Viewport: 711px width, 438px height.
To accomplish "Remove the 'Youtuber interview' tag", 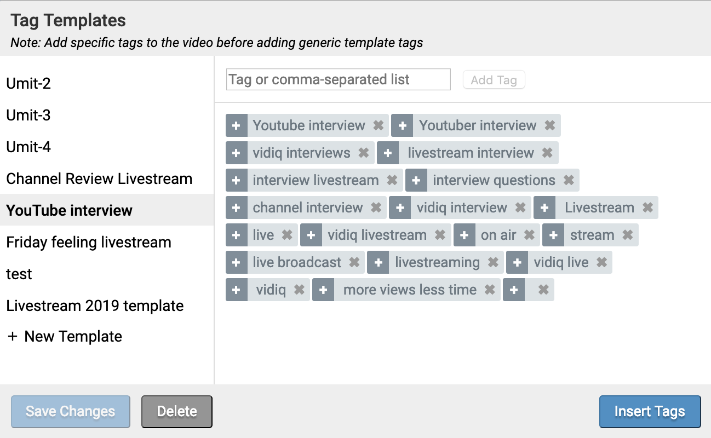I will (550, 125).
